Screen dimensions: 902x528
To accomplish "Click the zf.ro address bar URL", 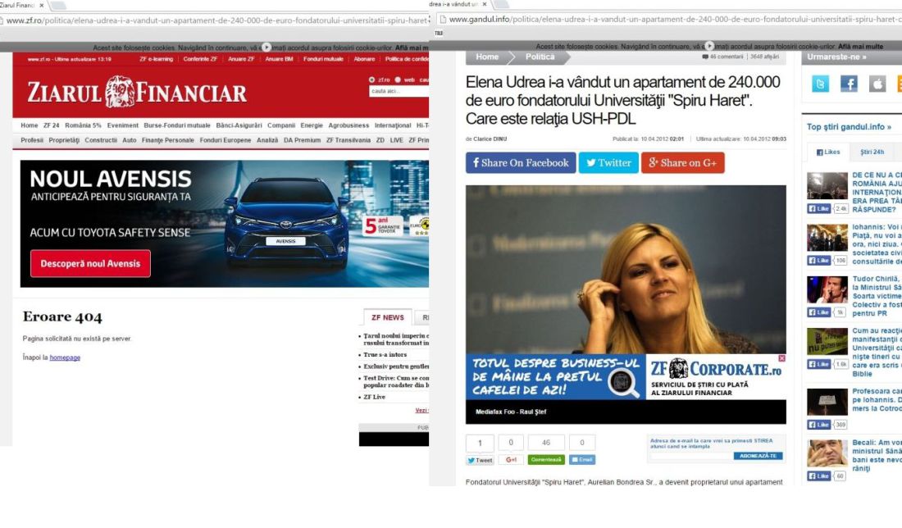I will (216, 20).
